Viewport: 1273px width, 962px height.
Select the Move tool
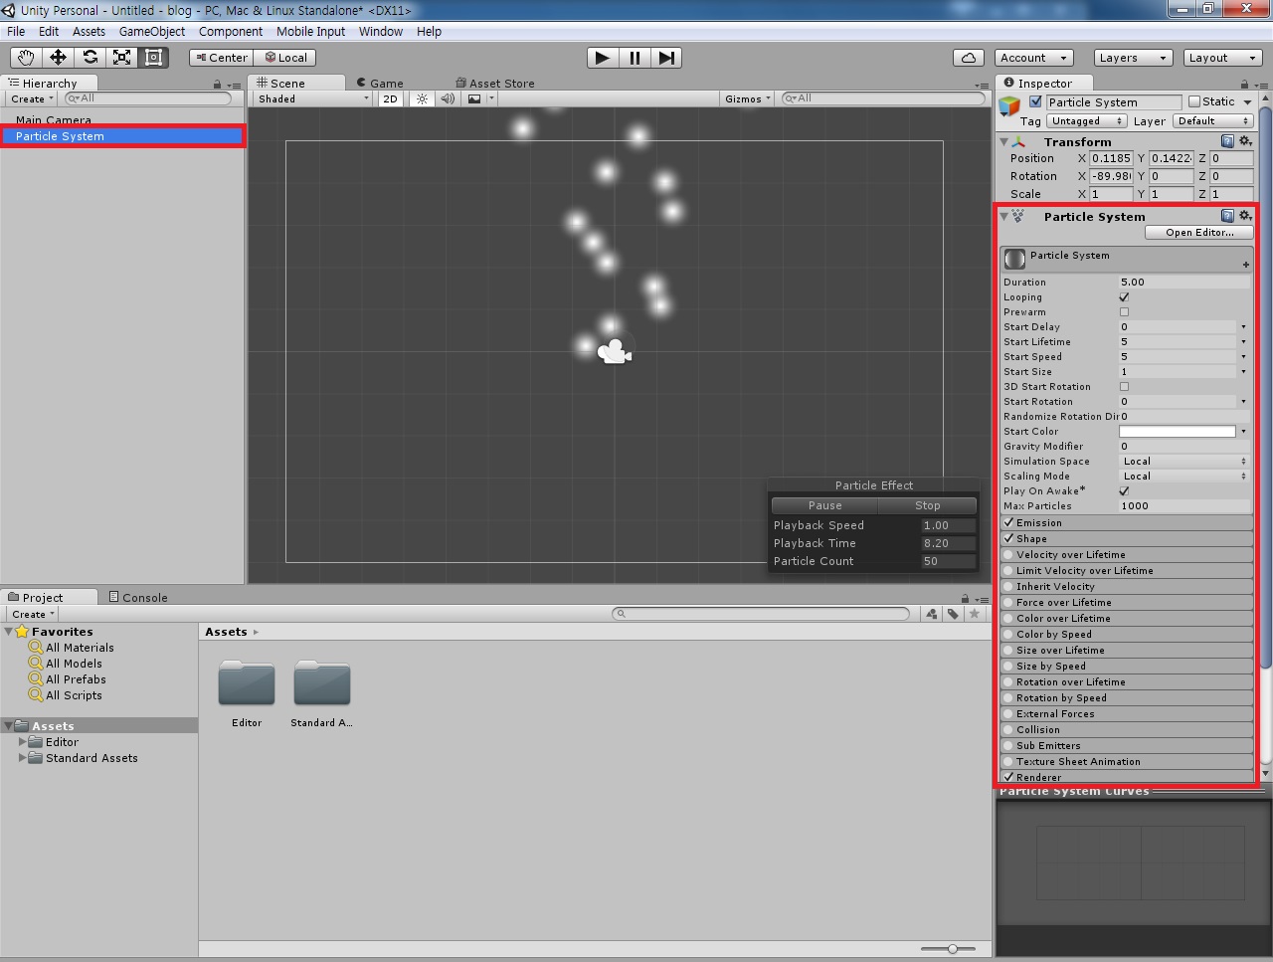pyautogui.click(x=58, y=58)
